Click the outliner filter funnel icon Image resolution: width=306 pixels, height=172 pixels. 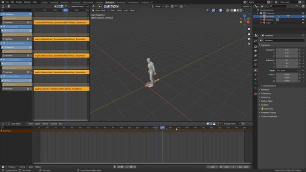(298, 6)
